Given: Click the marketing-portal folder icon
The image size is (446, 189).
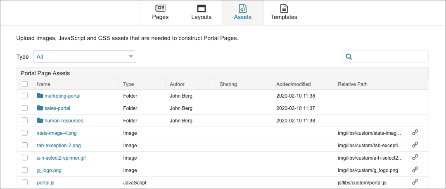Looking at the screenshot, I should (x=40, y=96).
